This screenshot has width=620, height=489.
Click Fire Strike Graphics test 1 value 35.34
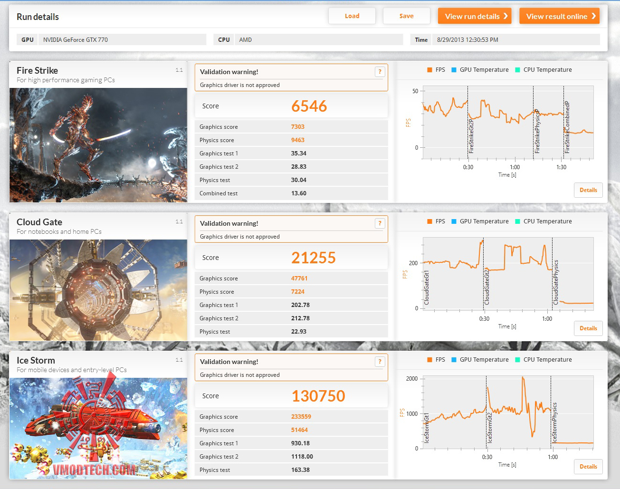coord(299,153)
